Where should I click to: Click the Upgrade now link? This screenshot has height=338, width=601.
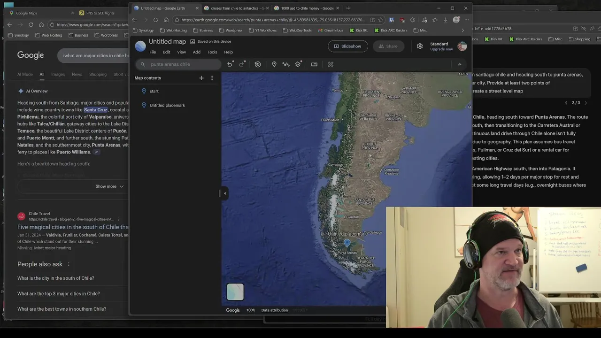(441, 49)
